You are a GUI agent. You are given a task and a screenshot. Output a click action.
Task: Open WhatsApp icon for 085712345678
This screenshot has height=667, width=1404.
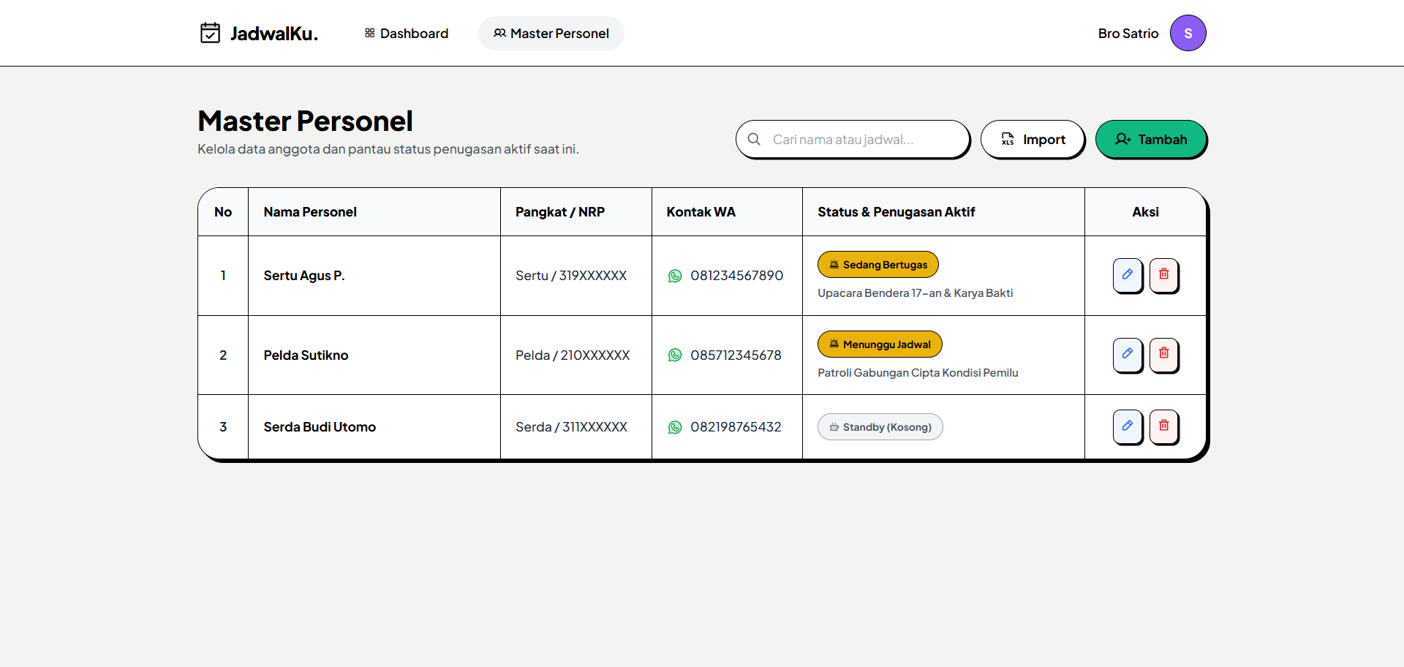point(675,355)
